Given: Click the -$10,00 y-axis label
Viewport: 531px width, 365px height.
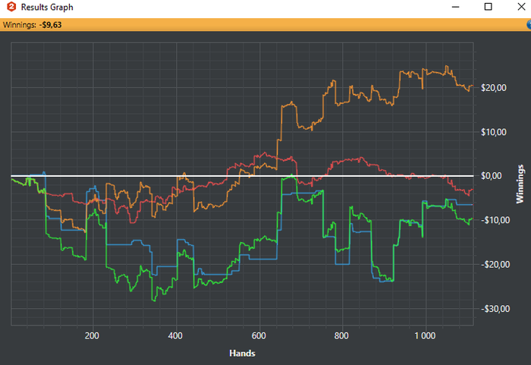Looking at the screenshot, I should pos(495,220).
